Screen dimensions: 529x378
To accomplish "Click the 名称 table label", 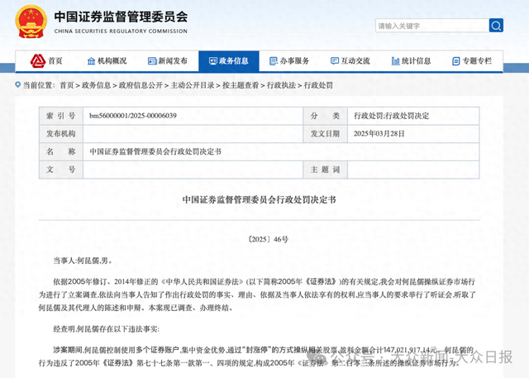I will (60, 151).
